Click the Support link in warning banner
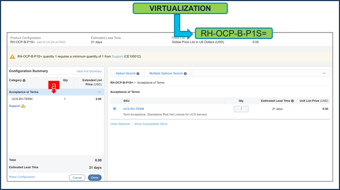340x190 pixels. pyautogui.click(x=117, y=57)
